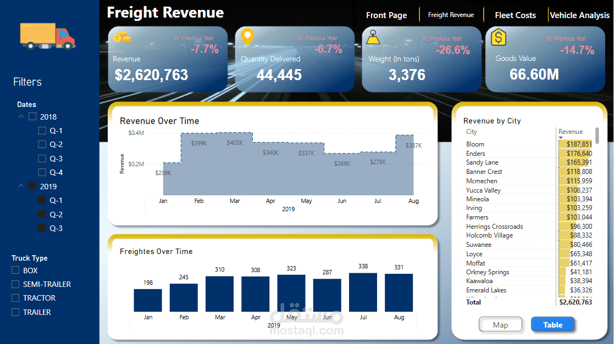Collapse the 2019 date tree
This screenshot has height=344, width=614.
pos(21,186)
